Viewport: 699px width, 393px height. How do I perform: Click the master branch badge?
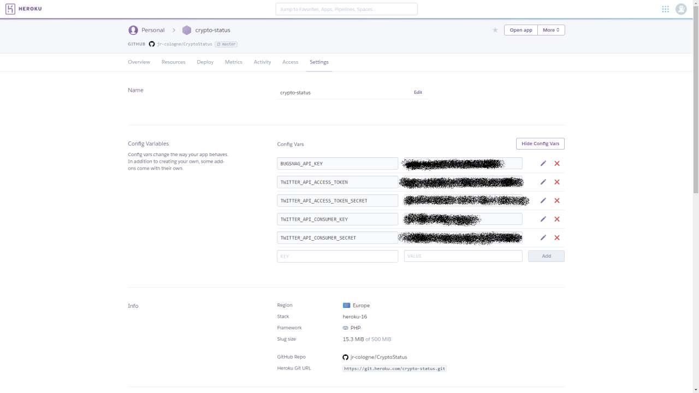pyautogui.click(x=226, y=44)
